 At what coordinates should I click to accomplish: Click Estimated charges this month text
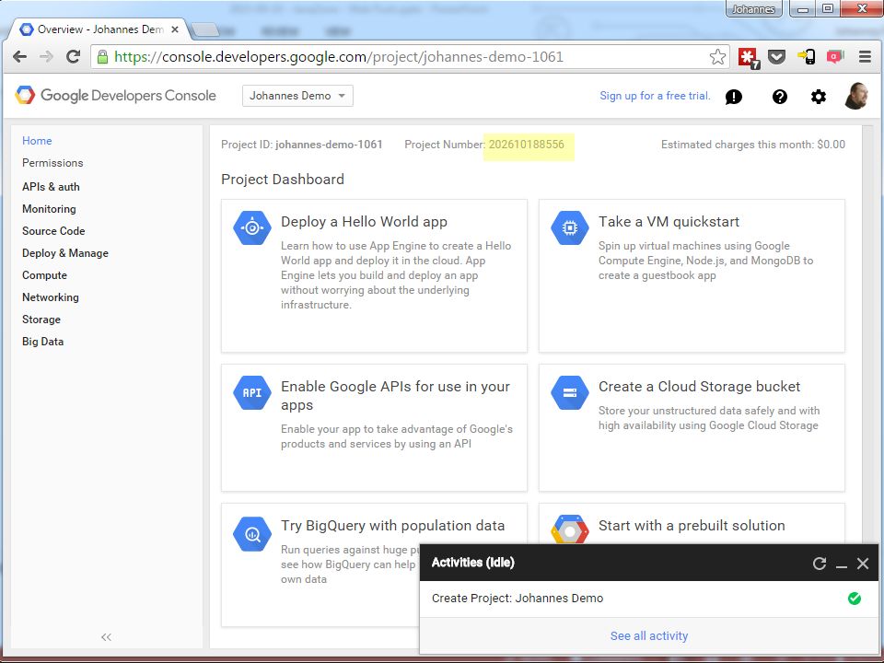tap(752, 145)
